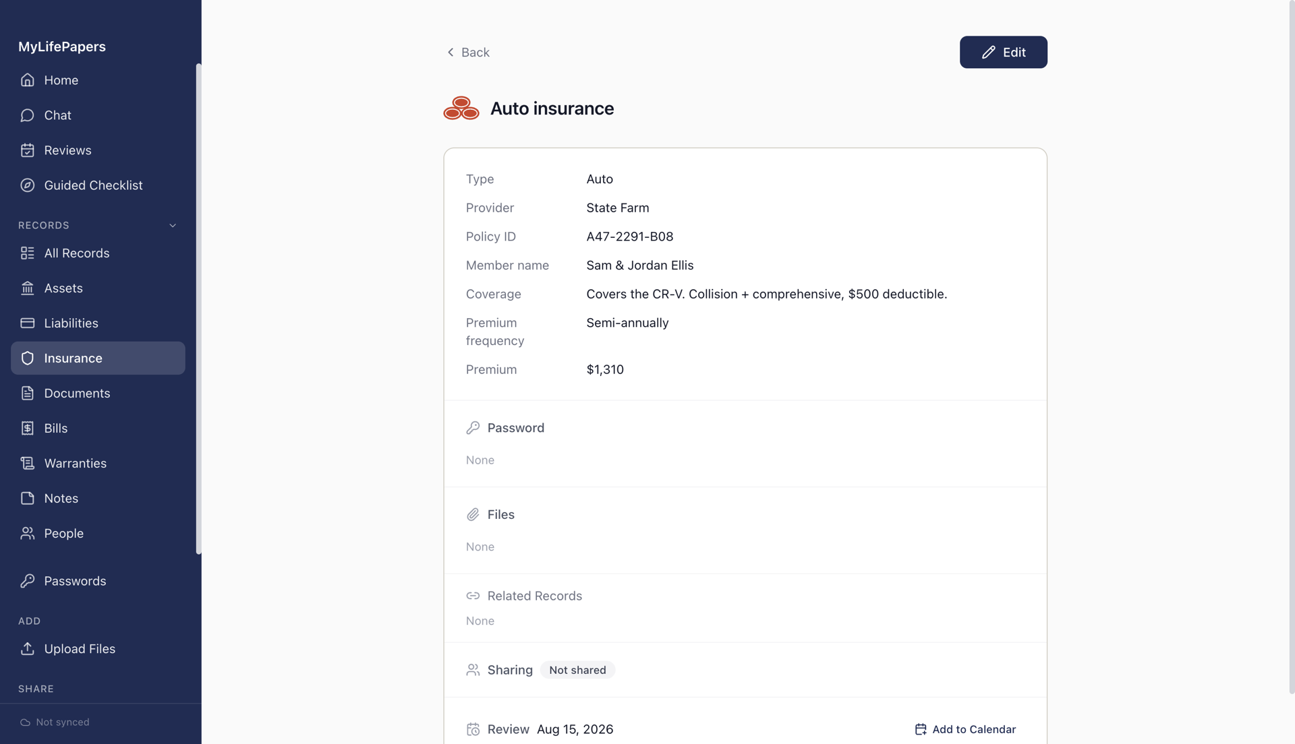Click the review date Aug 15, 2026
The height and width of the screenshot is (744, 1295).
[x=575, y=729]
